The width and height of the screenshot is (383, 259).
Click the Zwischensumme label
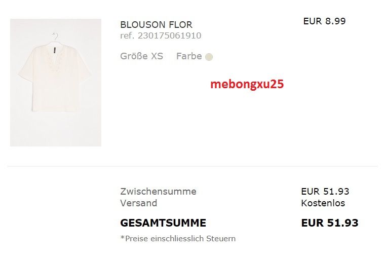click(158, 192)
